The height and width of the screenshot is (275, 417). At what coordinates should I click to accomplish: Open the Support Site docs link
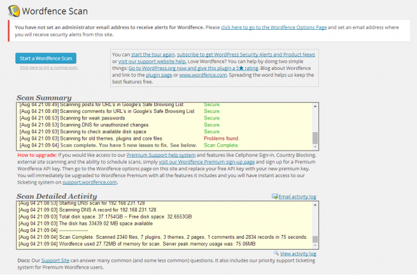point(55,260)
